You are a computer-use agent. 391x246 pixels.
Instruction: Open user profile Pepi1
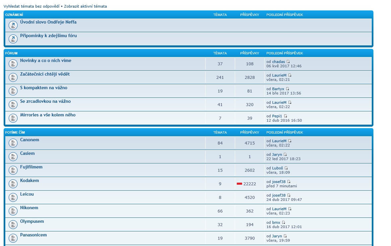[x=277, y=116]
